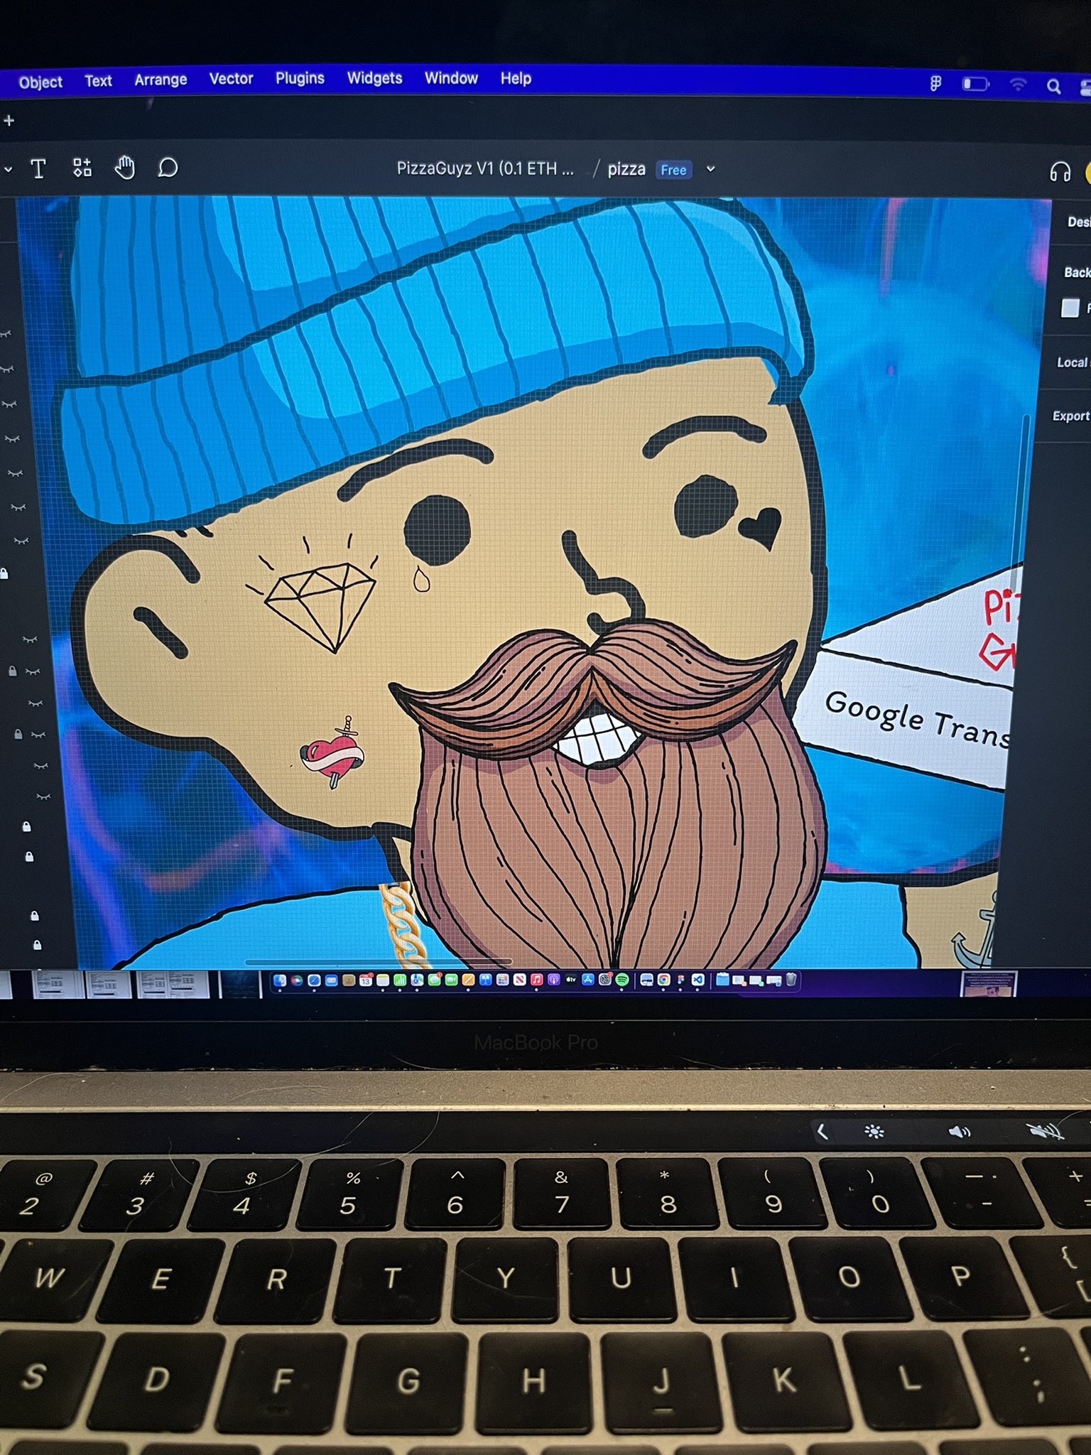Open the Vector menu
Viewport: 1091px width, 1455px height.
coord(231,79)
